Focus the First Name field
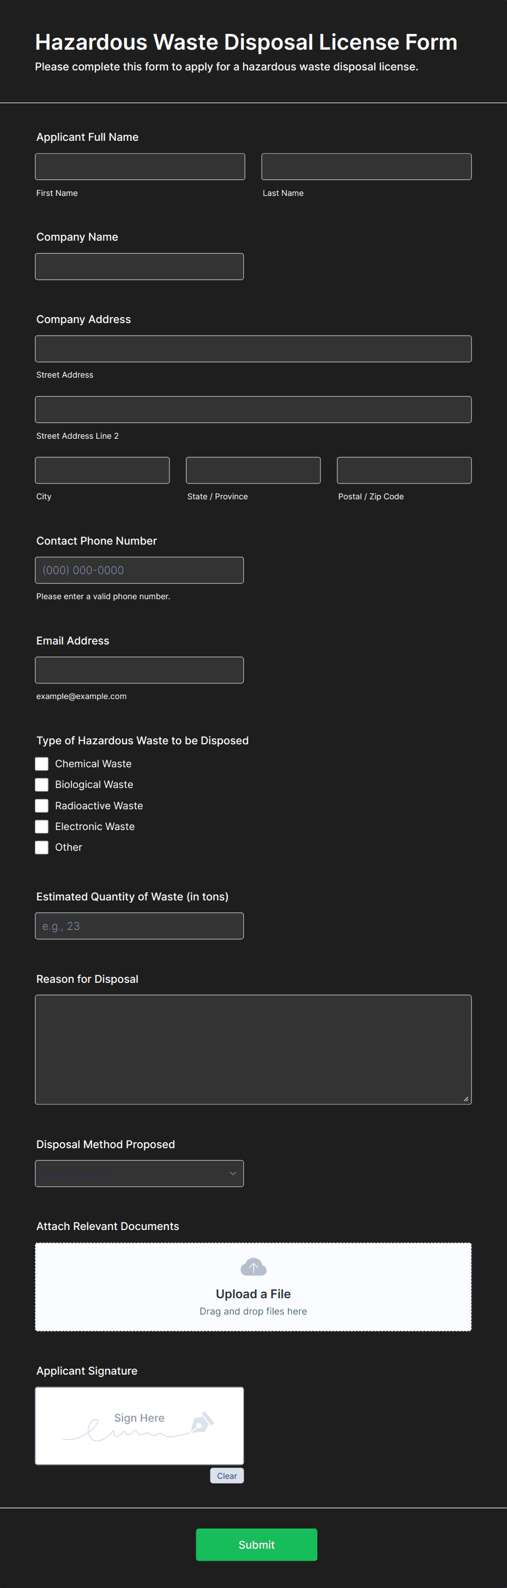 coord(140,166)
